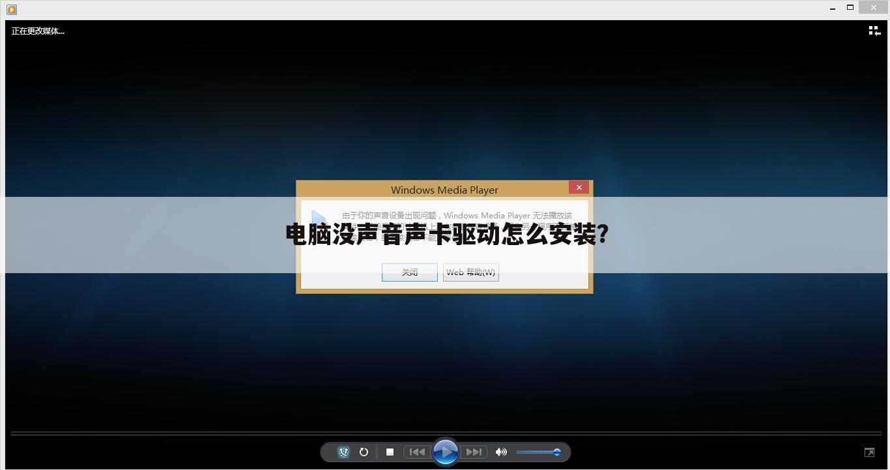Enter full screen viewing mode

(869, 452)
